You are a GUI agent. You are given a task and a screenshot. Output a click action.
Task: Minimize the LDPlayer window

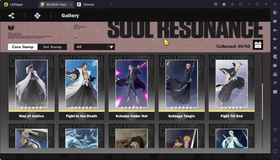click(x=249, y=4)
